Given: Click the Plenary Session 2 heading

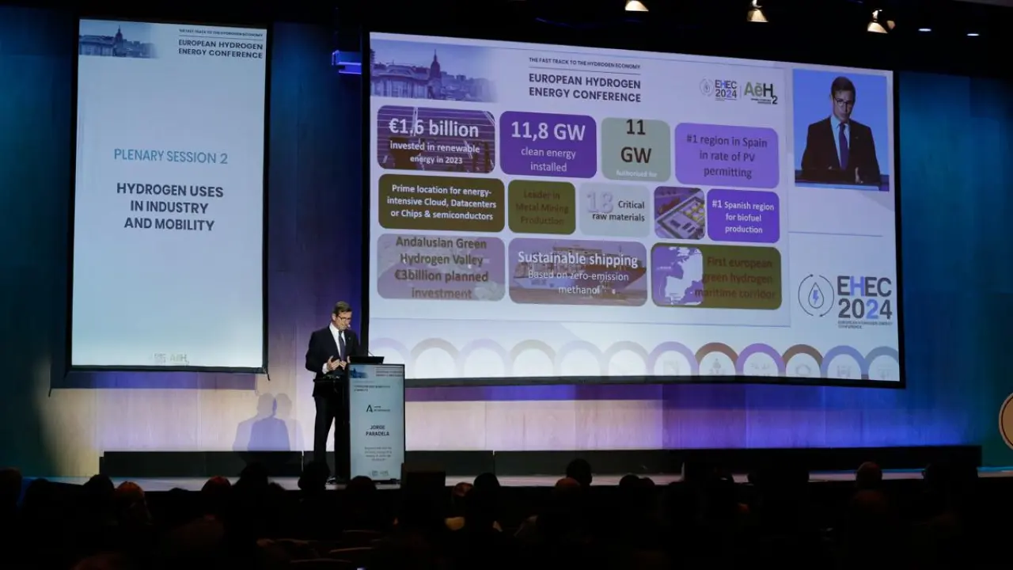Looking at the screenshot, I should pos(170,156).
